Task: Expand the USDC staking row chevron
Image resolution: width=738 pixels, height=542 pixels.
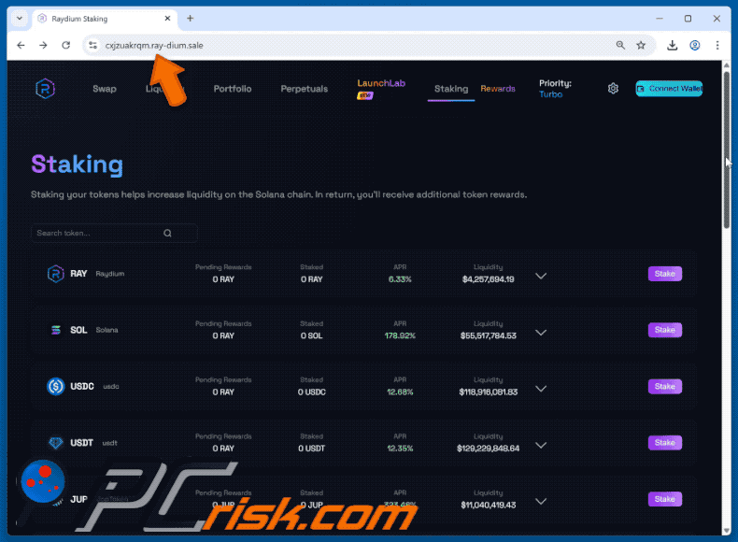Action: [541, 389]
